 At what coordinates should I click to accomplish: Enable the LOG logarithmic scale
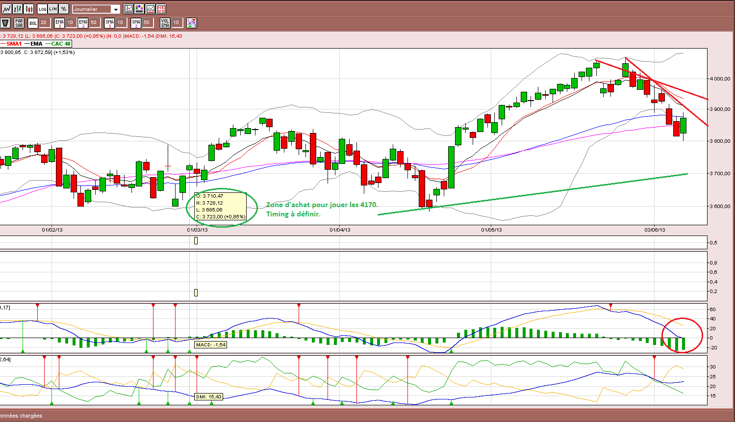(42, 9)
